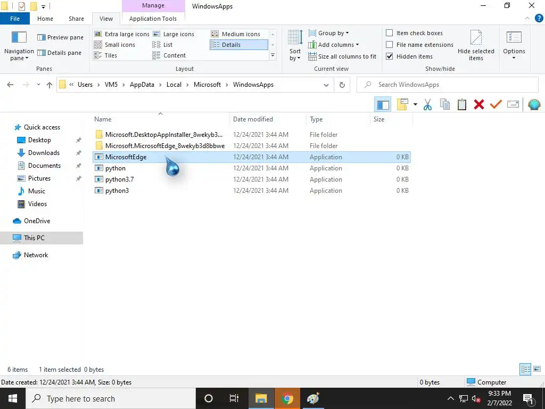Click AppData in the address breadcrumb
Screen dimensions: 545x409
pyautogui.click(x=142, y=85)
